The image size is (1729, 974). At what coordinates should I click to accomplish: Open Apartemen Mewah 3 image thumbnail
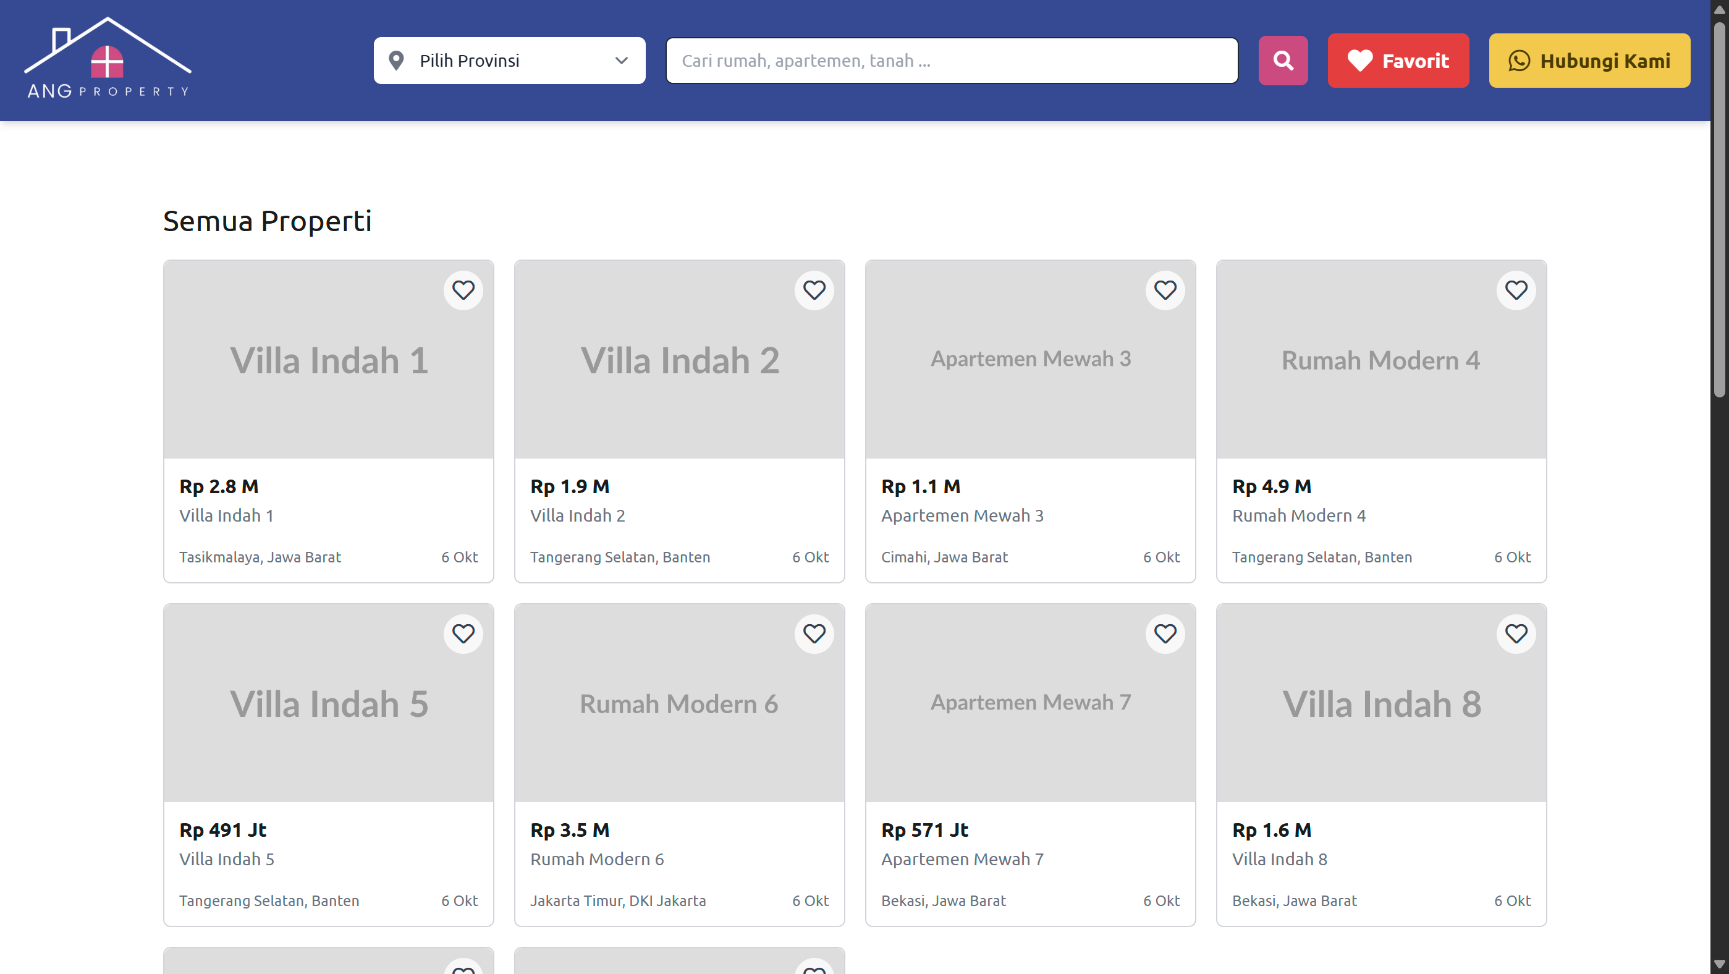pos(1030,359)
